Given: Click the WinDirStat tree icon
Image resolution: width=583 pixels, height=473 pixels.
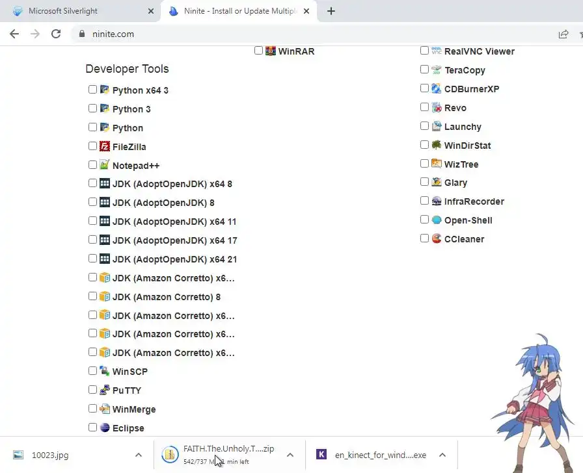Looking at the screenshot, I should (x=437, y=145).
